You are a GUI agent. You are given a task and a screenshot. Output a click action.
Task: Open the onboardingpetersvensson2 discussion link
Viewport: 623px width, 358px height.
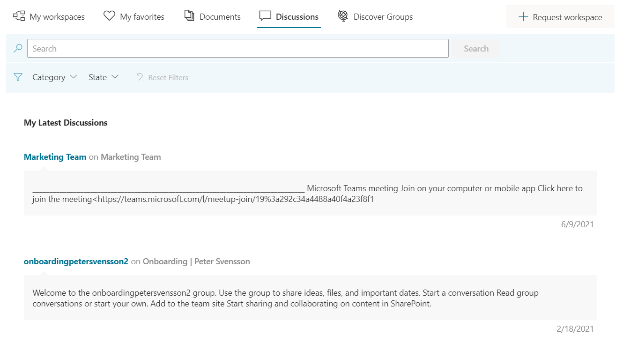pyautogui.click(x=76, y=261)
